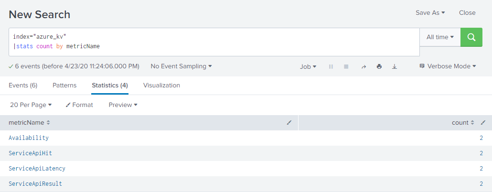This screenshot has height=192, width=492.
Task: Click the Save As button
Action: (430, 13)
